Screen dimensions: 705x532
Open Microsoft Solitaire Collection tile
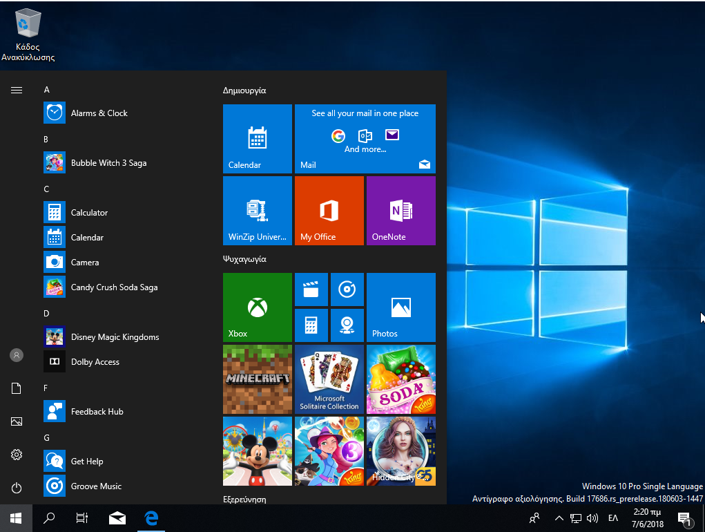[x=329, y=379]
